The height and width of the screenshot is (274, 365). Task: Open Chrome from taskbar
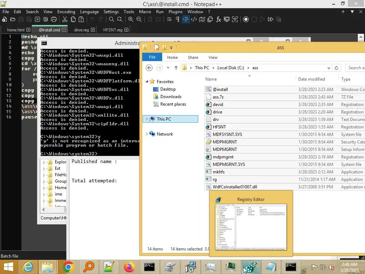coord(68,267)
